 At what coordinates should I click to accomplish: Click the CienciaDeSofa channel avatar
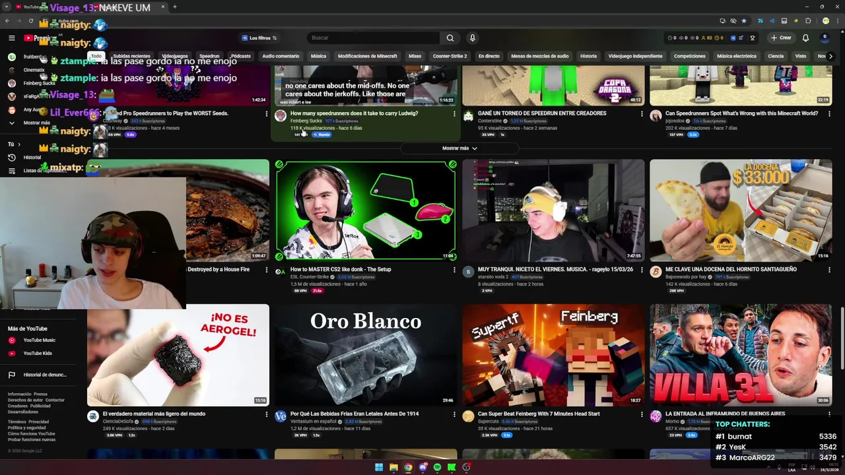pos(93,416)
